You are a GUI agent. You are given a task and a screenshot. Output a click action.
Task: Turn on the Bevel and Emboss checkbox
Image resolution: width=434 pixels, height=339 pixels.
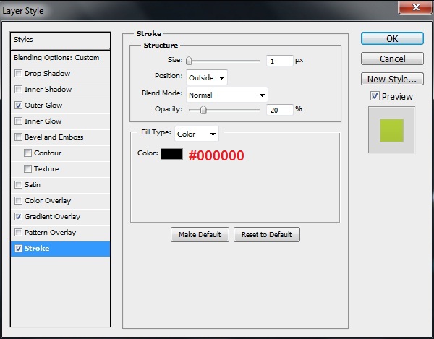tap(18, 137)
